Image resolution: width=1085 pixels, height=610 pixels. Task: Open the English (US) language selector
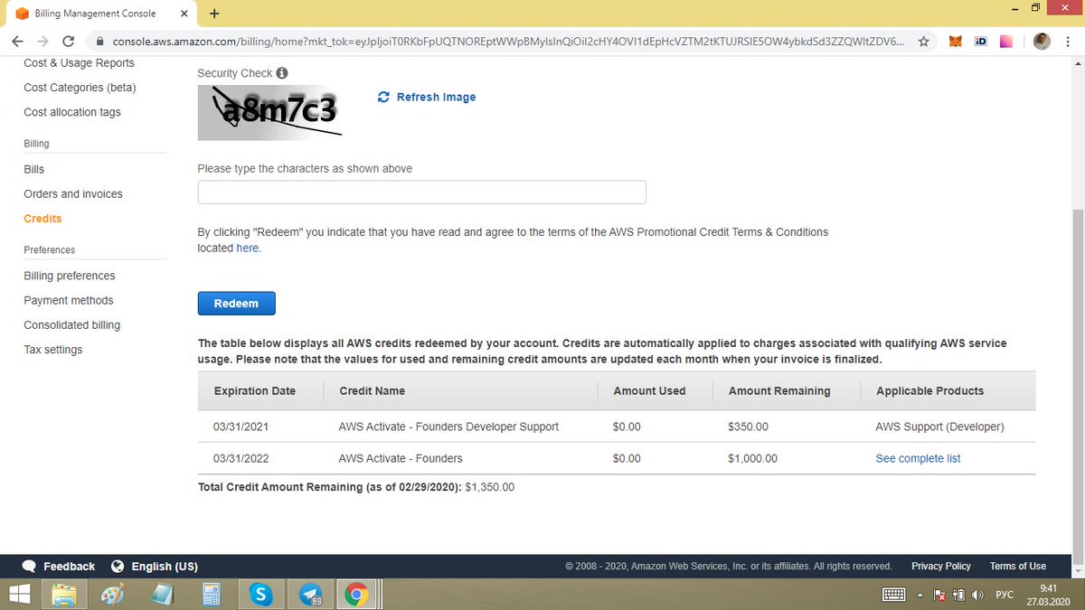click(155, 567)
